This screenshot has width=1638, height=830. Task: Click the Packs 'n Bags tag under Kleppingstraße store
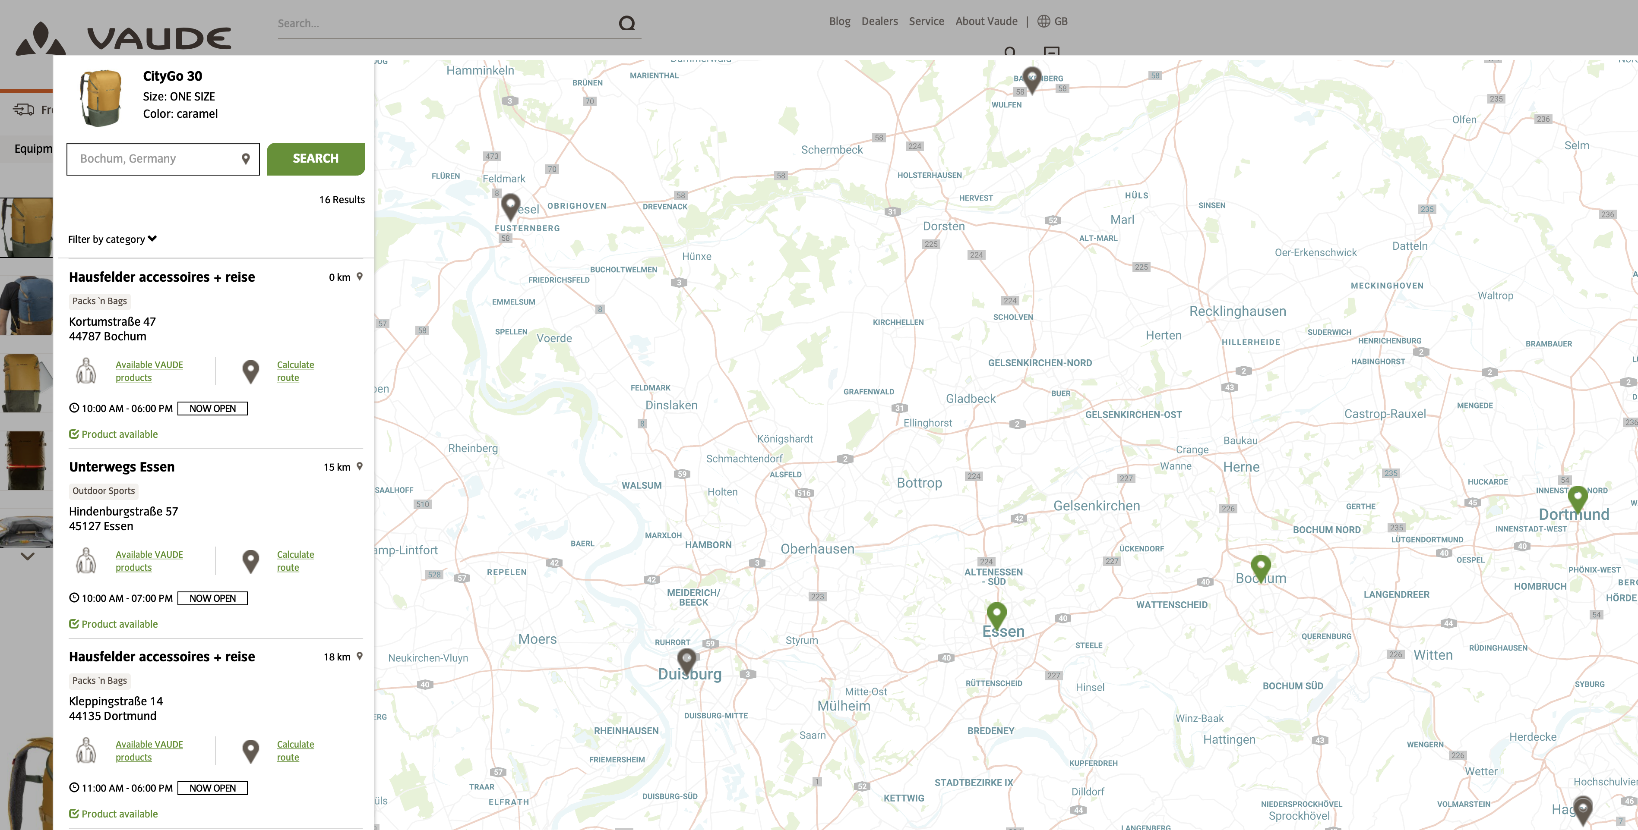click(x=100, y=680)
